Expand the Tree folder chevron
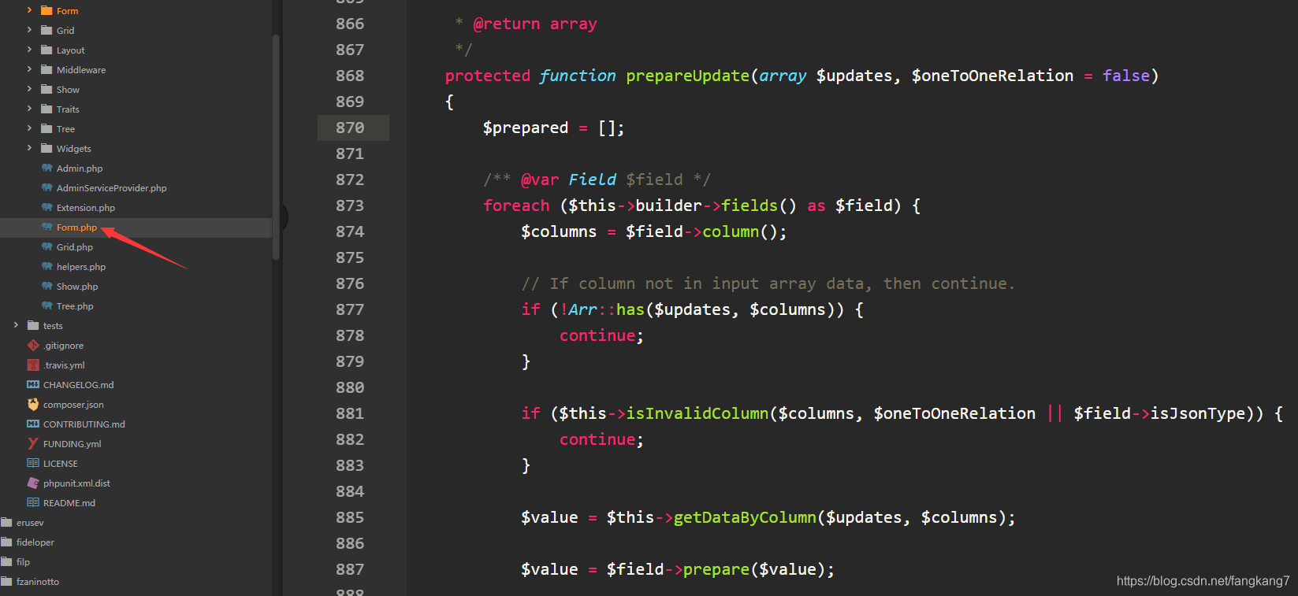The height and width of the screenshot is (596, 1298). point(30,128)
